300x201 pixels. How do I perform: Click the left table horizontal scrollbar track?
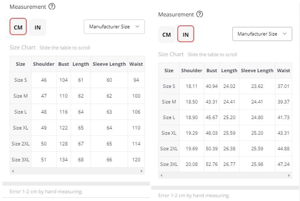click(77, 171)
